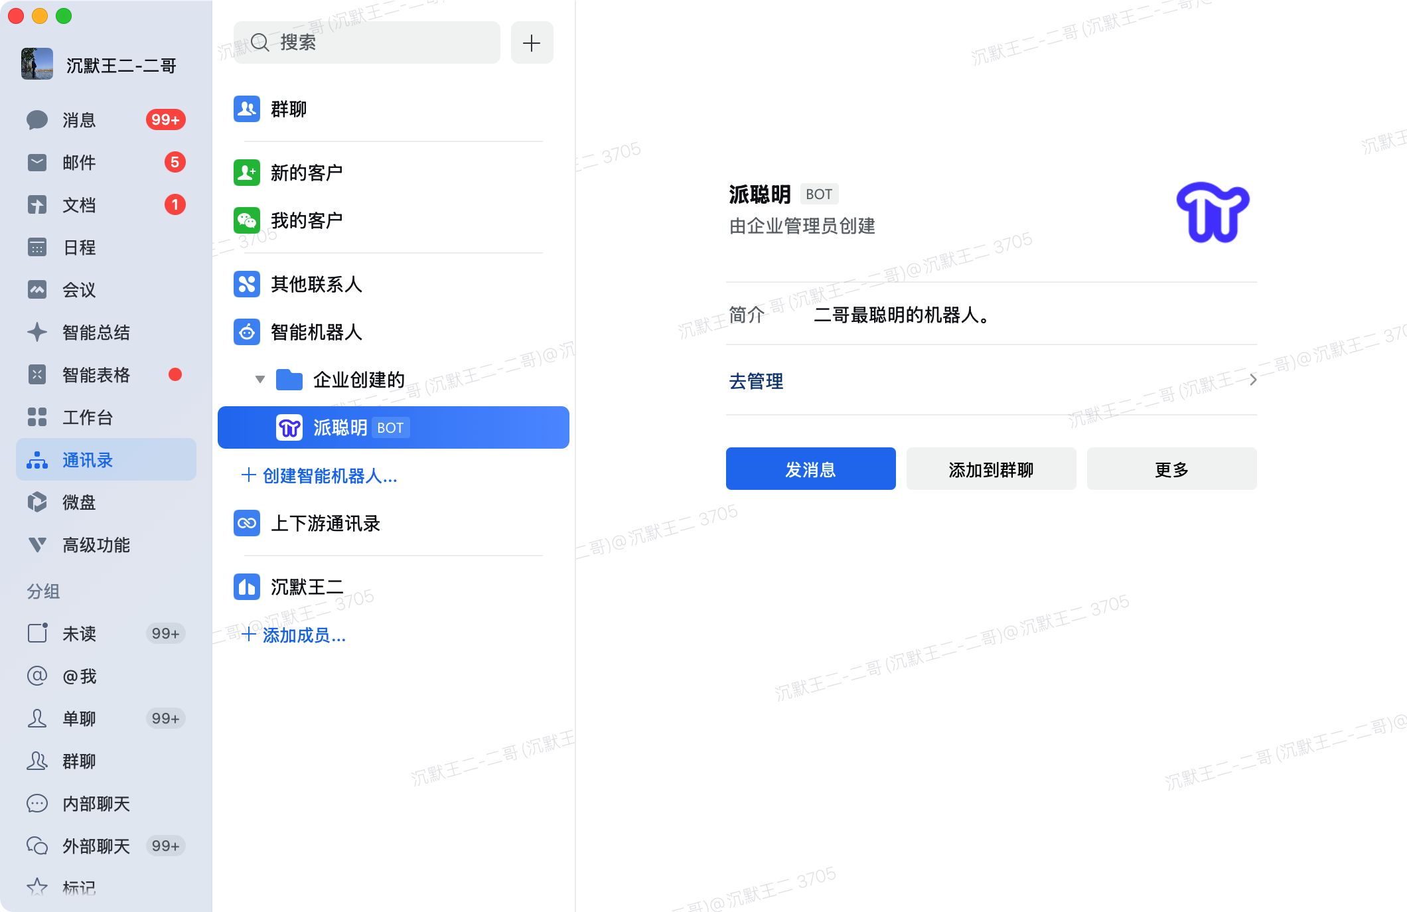This screenshot has width=1407, height=912.
Task: Click the 派聪明 bot avatar logo
Action: click(x=1213, y=212)
